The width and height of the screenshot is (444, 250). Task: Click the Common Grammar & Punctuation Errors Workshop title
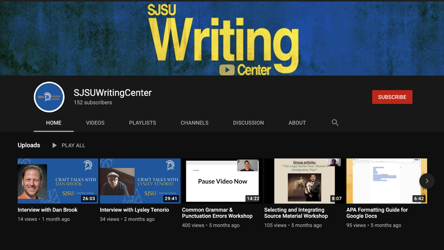217,213
